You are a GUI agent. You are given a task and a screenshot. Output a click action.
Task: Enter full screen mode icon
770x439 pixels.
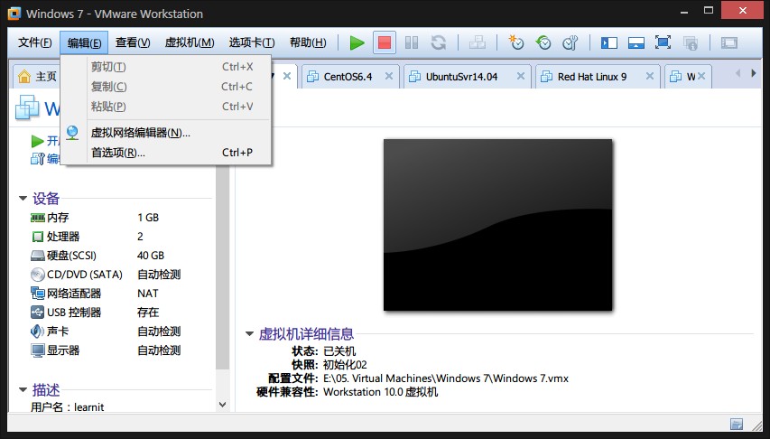pyautogui.click(x=663, y=42)
